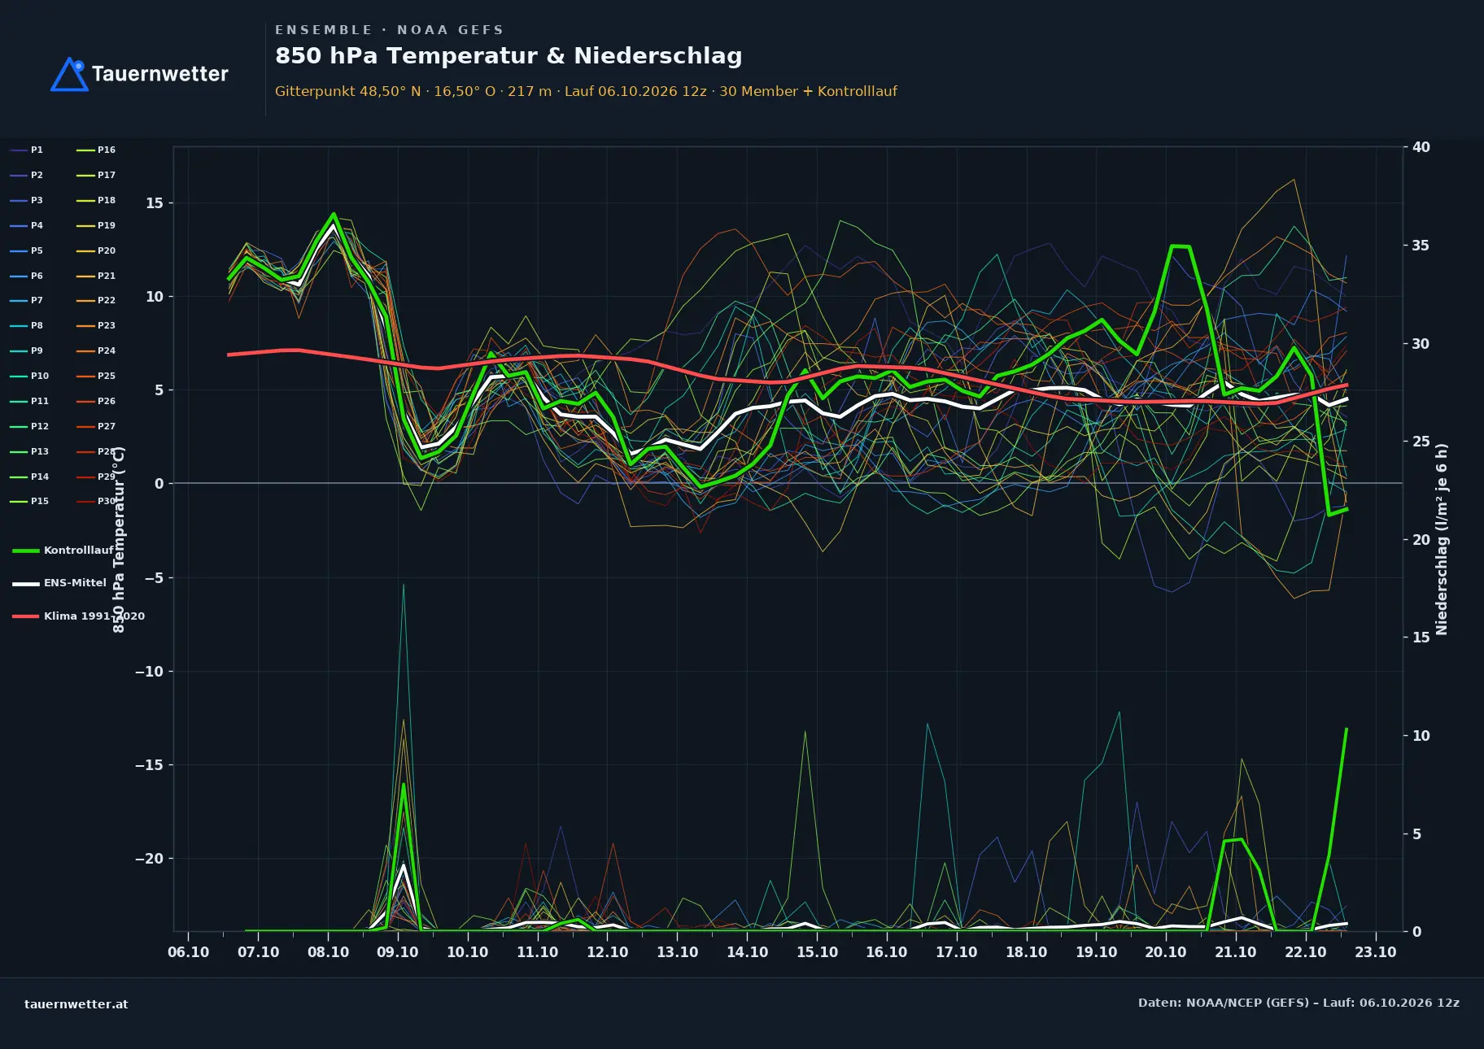Viewport: 1484px width, 1049px height.
Task: Click the '21.10' date axis label
Action: 1236,952
